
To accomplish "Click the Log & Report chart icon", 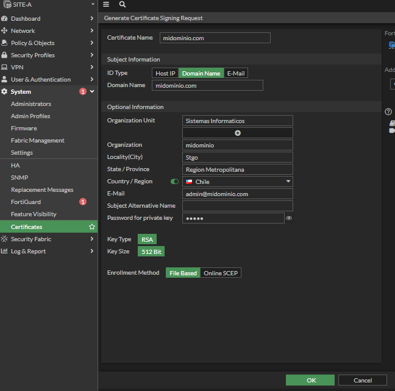I will point(5,252).
